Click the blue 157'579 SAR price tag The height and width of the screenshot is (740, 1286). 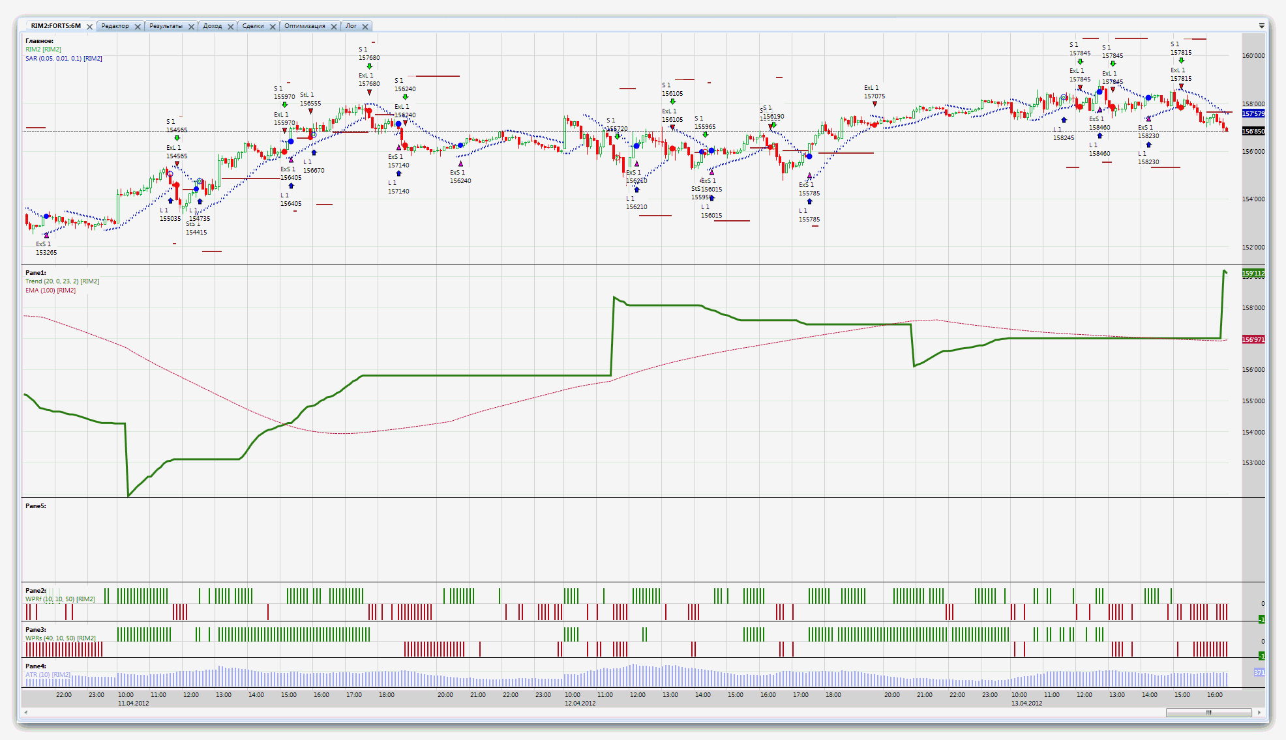click(x=1253, y=113)
